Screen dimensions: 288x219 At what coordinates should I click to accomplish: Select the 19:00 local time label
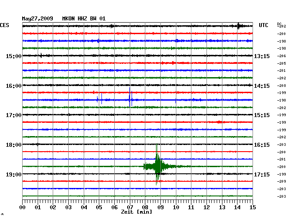click(x=14, y=174)
